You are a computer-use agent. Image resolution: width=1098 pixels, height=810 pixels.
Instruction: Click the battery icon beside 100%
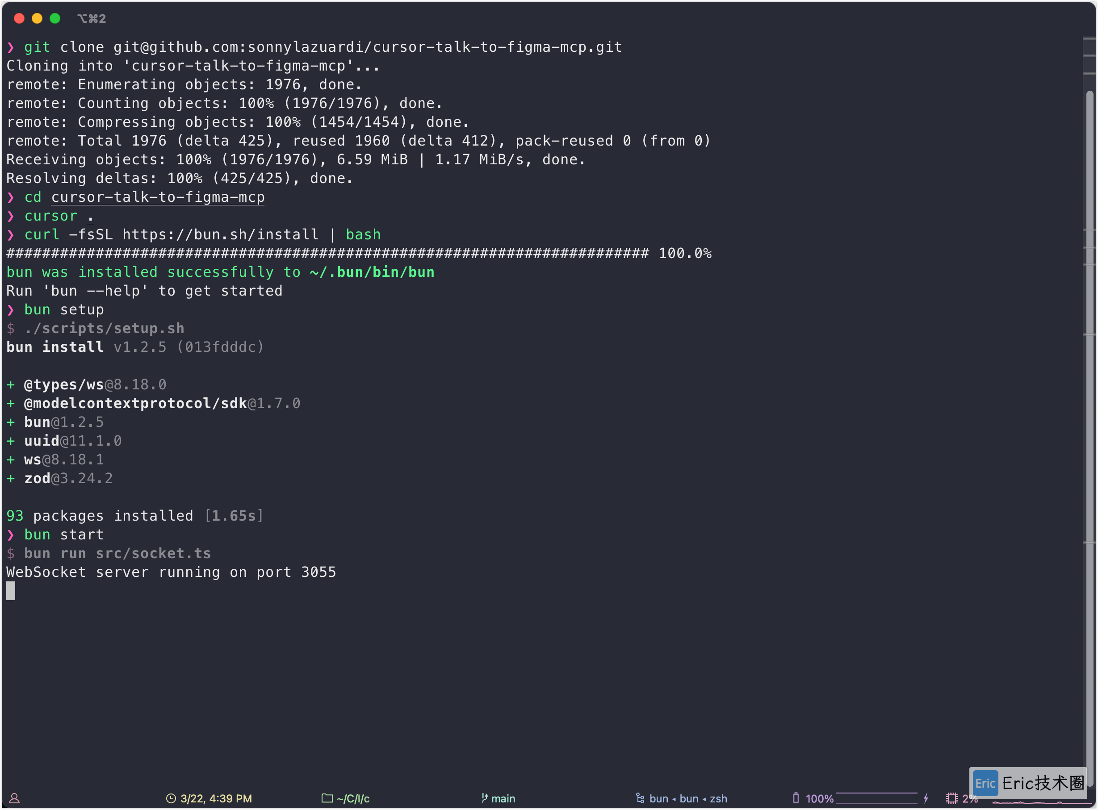point(796,798)
